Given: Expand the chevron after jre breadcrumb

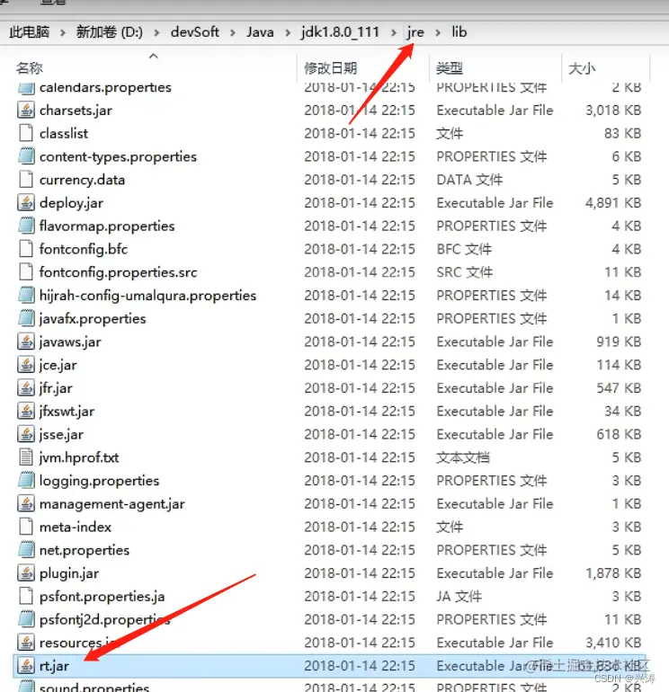Looking at the screenshot, I should [x=438, y=32].
